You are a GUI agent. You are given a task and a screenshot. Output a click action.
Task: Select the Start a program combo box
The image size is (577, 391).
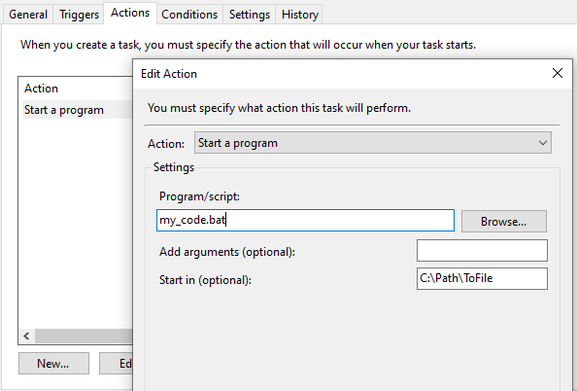tap(372, 143)
